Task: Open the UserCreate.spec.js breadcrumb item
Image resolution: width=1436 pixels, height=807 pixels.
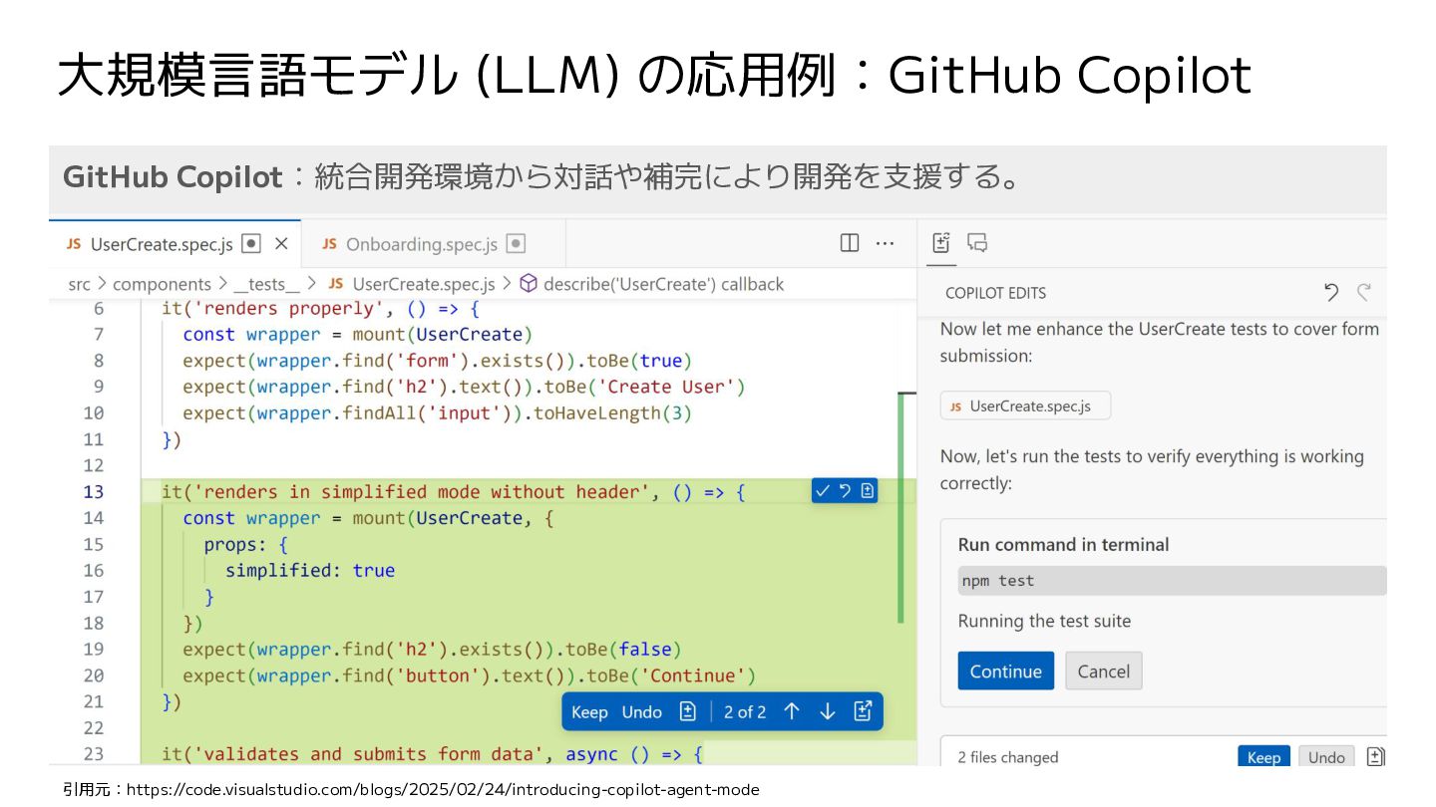Action: pyautogui.click(x=424, y=284)
